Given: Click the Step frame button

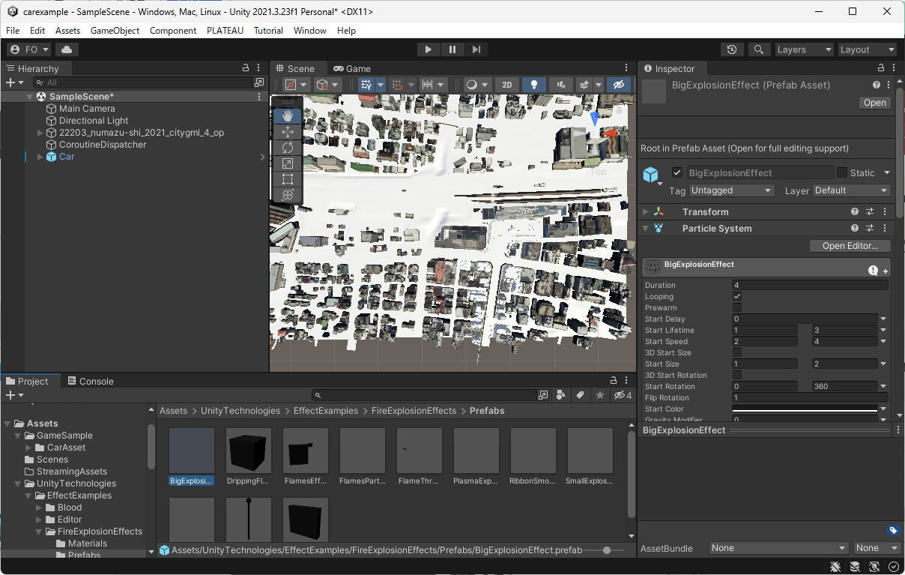Looking at the screenshot, I should coord(476,49).
